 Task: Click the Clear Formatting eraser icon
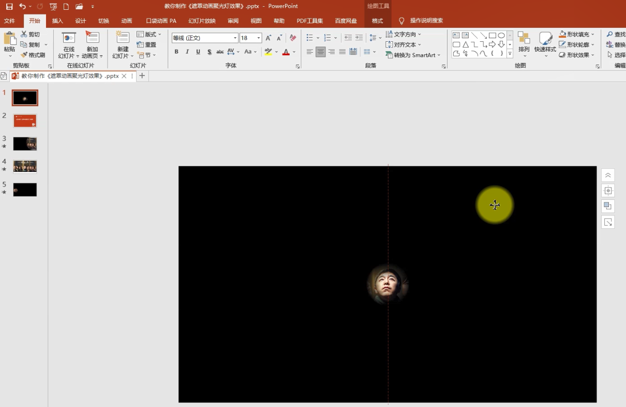click(x=293, y=38)
